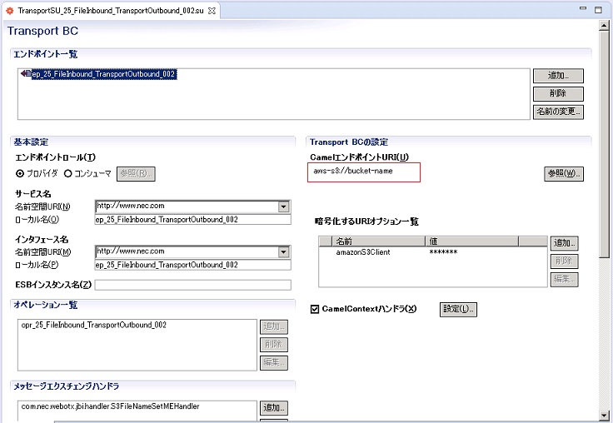
Task: Select the プロバイダ radio button
Action: click(x=20, y=173)
